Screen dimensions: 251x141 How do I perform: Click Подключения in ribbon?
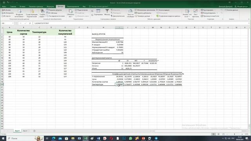click(x=81, y=10)
